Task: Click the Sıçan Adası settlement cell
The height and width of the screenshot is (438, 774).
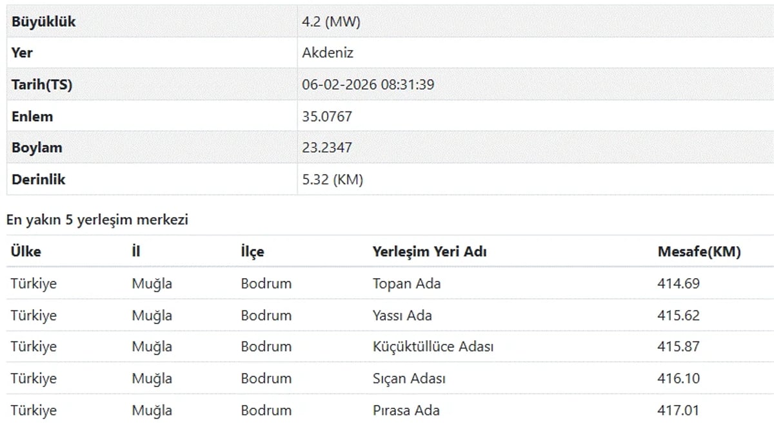Action: click(409, 379)
